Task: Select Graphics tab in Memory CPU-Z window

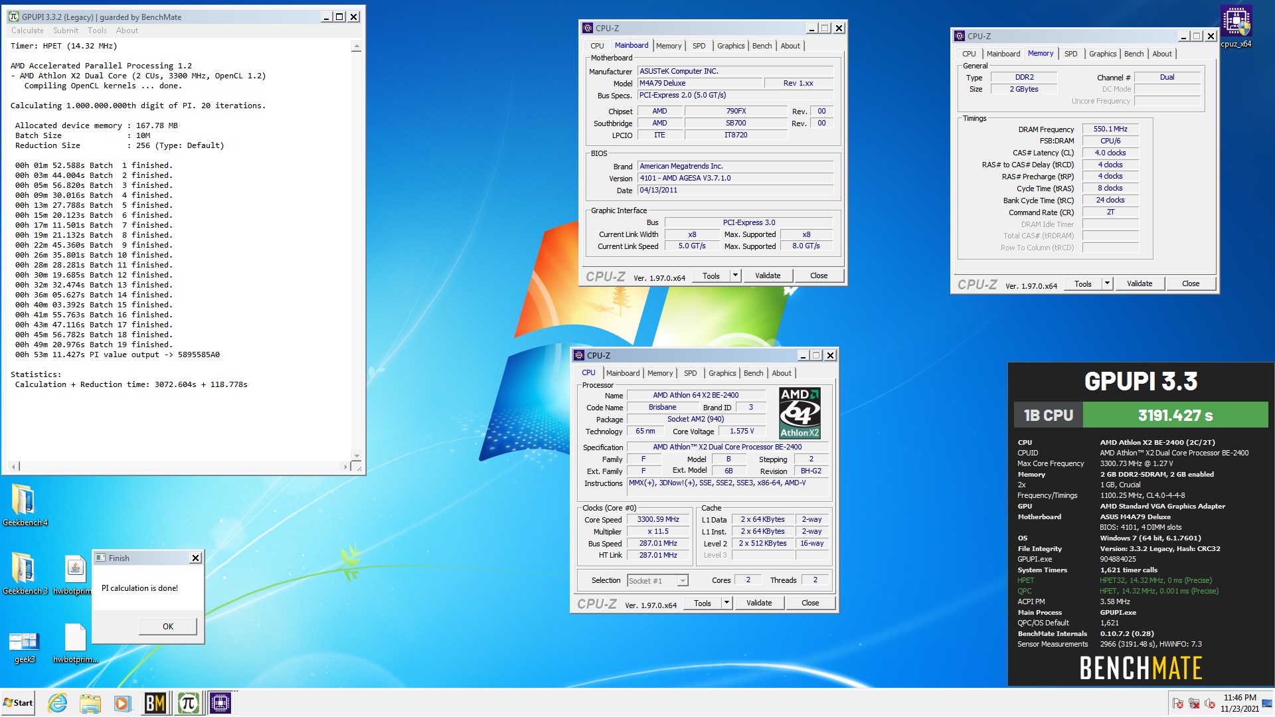Action: coord(1103,54)
